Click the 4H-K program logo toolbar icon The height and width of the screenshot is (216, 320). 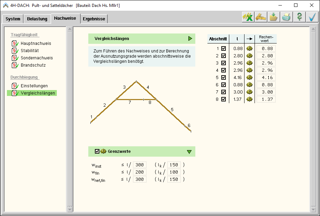(x=248, y=17)
